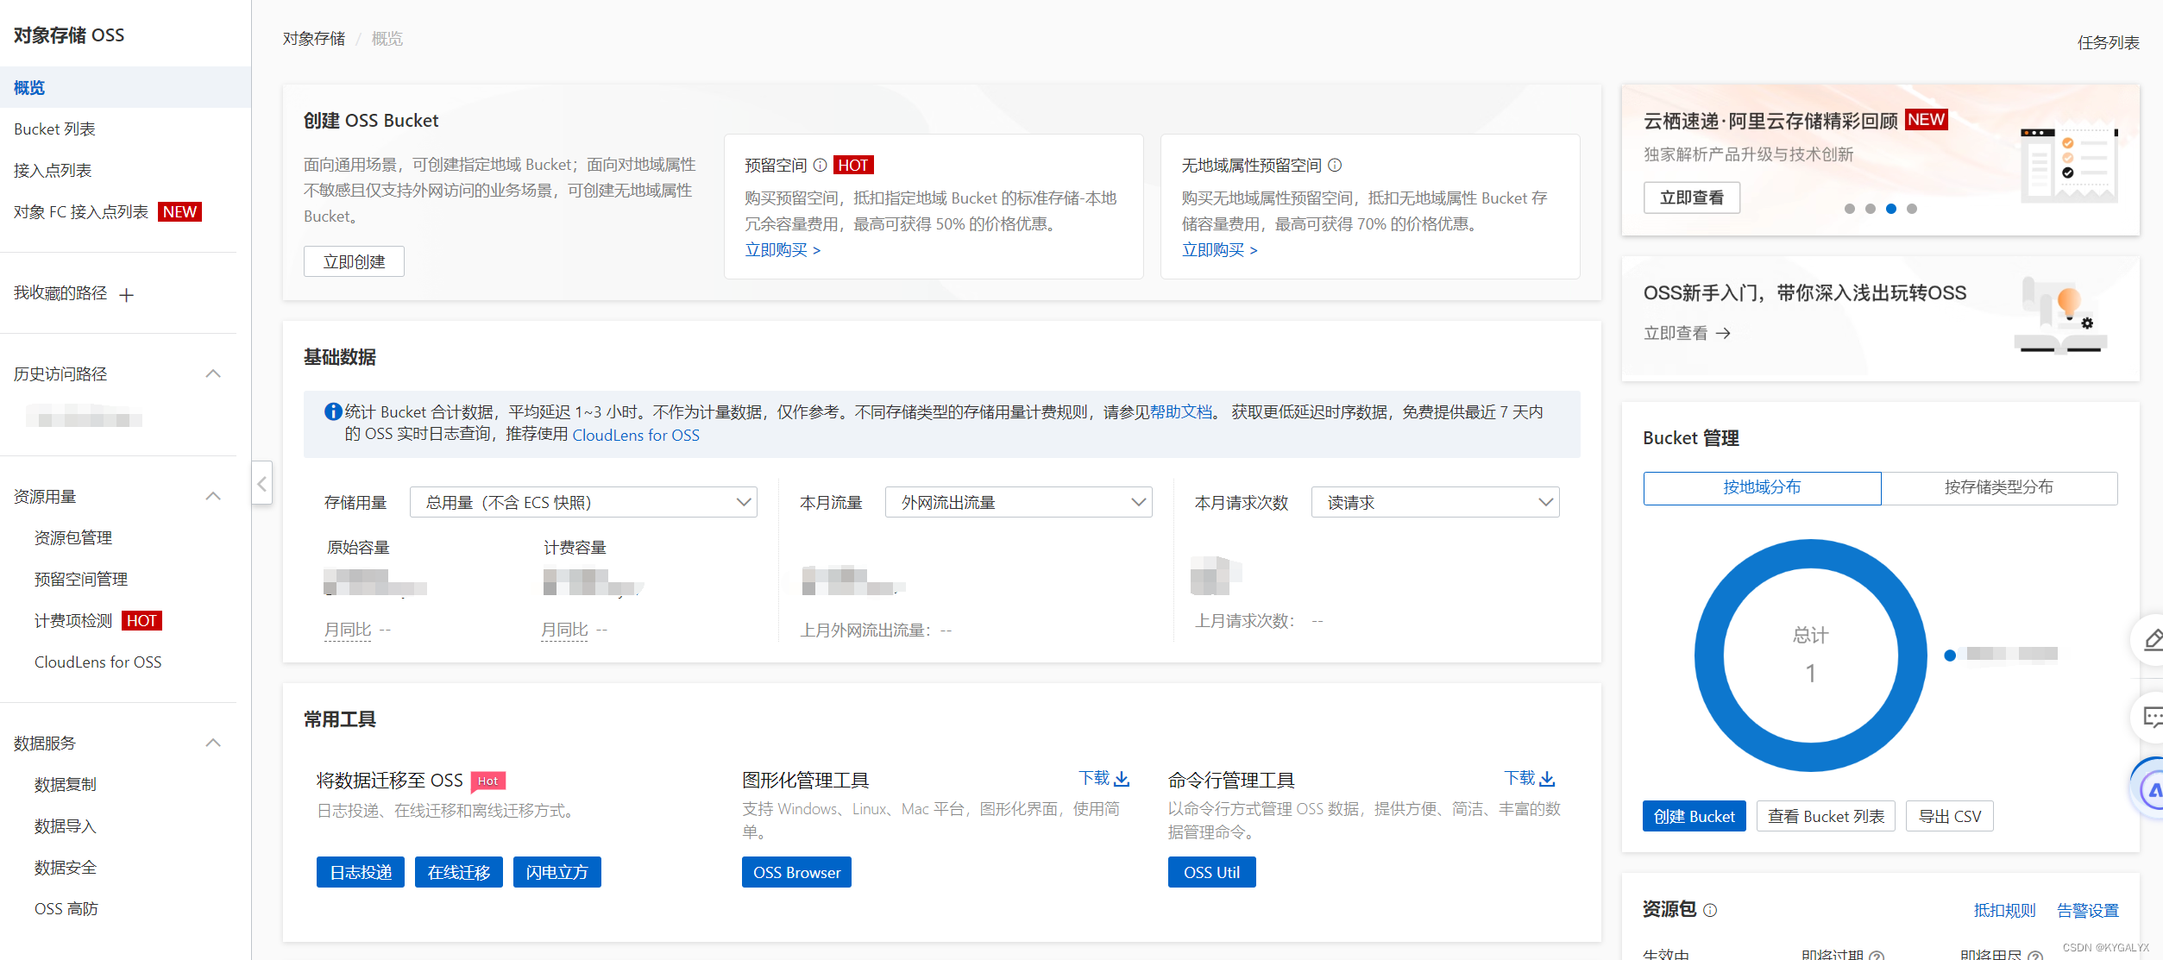This screenshot has height=960, width=2163.
Task: Select first carousel dot in banner
Action: [1849, 209]
